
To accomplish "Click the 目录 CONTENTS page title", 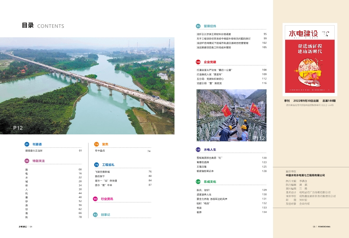I will (43, 26).
